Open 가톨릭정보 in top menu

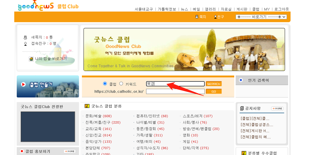point(167,9)
